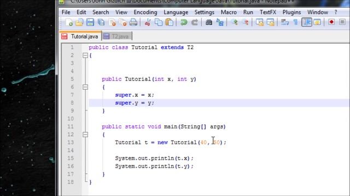The height and width of the screenshot is (196, 350).
Task: Create a new file with toolbar icon
Action: pos(69,22)
